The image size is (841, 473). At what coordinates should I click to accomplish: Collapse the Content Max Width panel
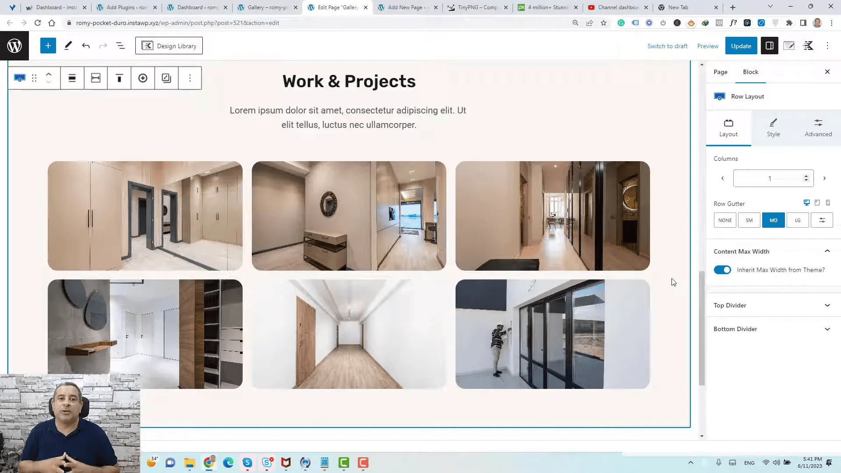[773, 251]
